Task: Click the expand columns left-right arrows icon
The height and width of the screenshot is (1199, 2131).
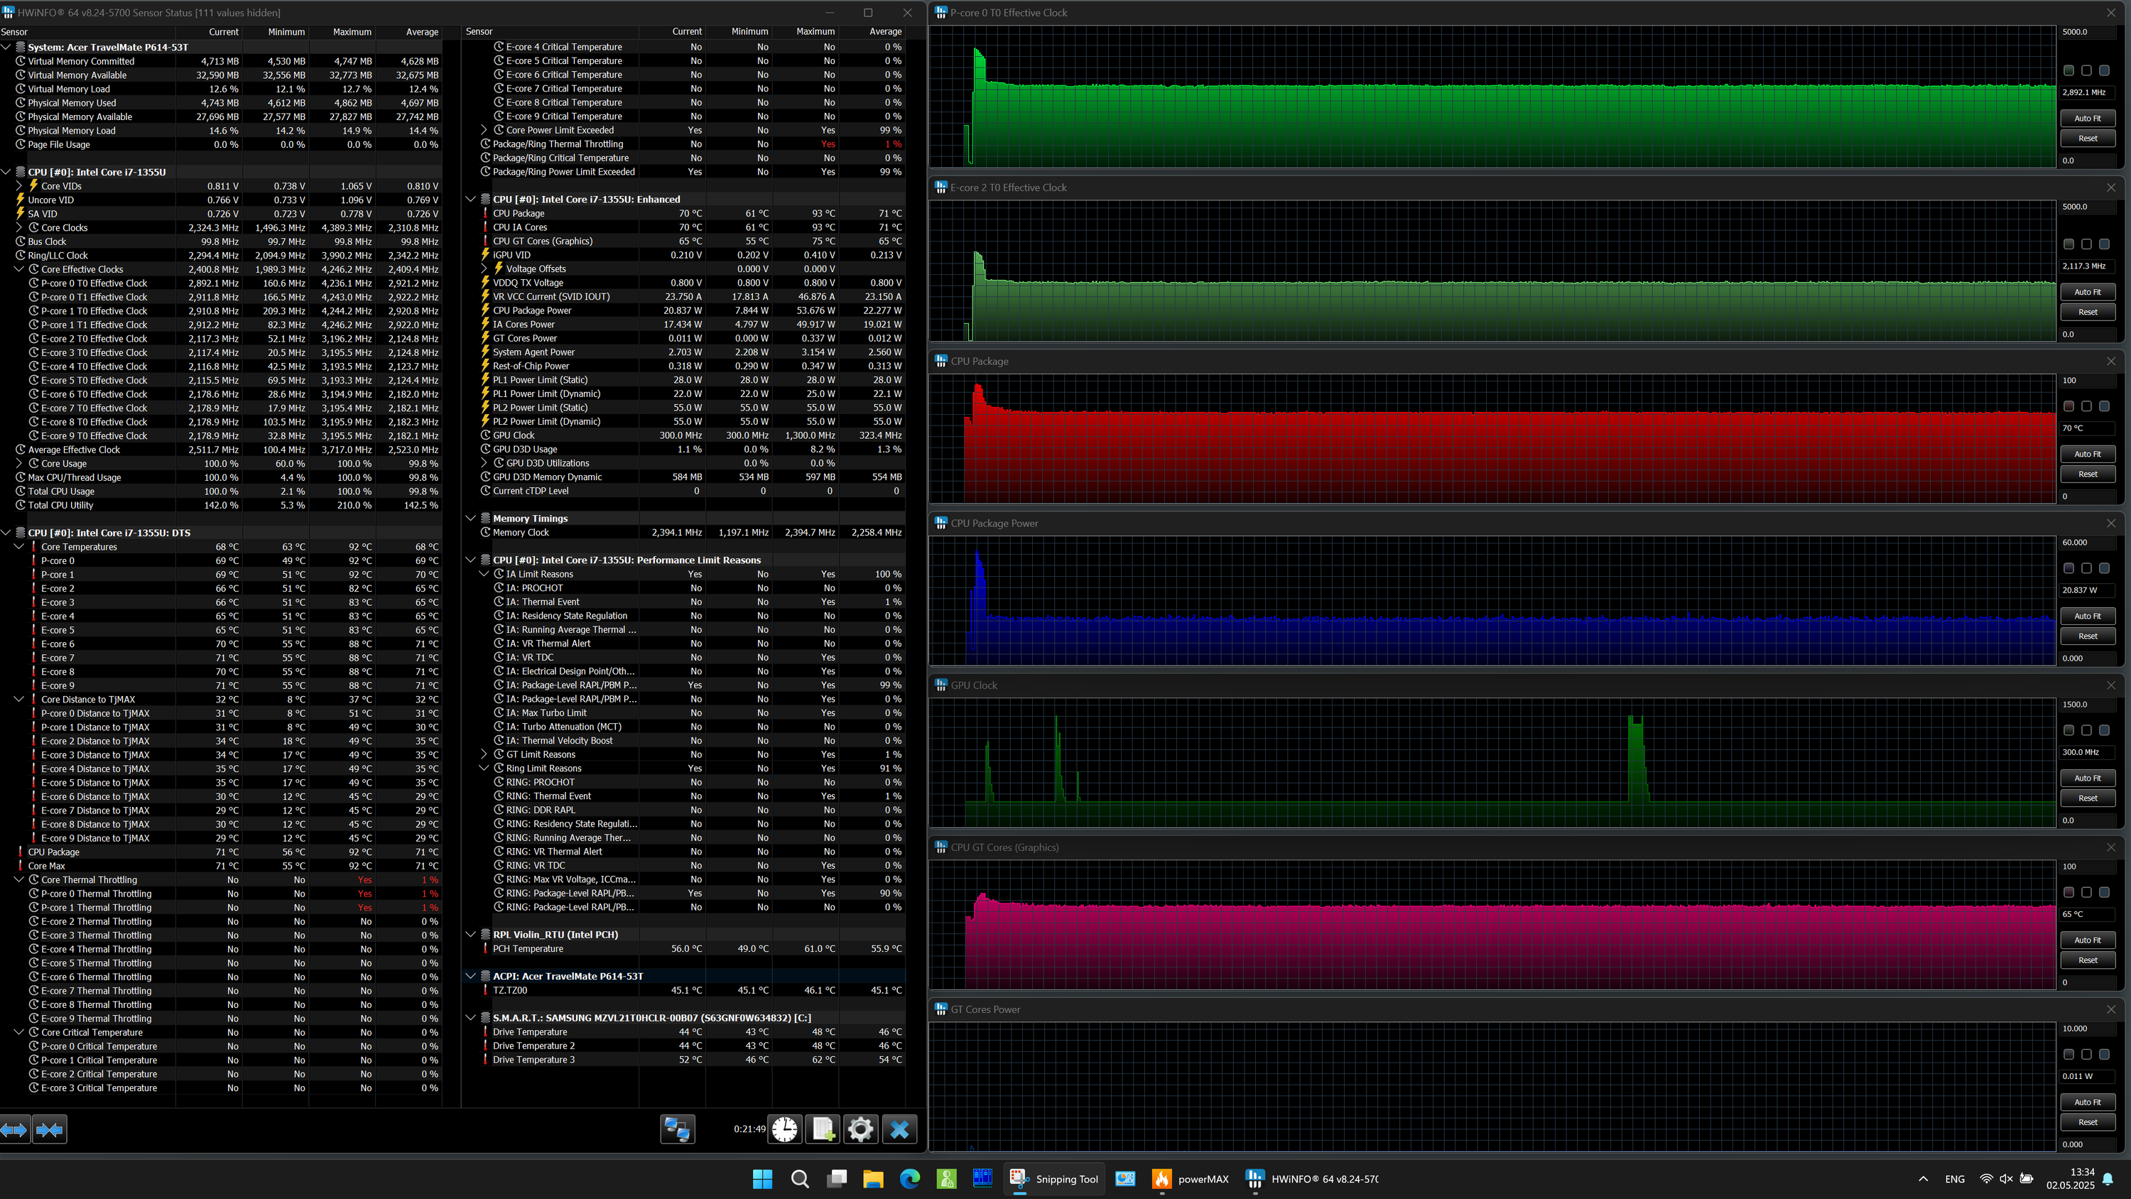Action: pyautogui.click(x=15, y=1129)
